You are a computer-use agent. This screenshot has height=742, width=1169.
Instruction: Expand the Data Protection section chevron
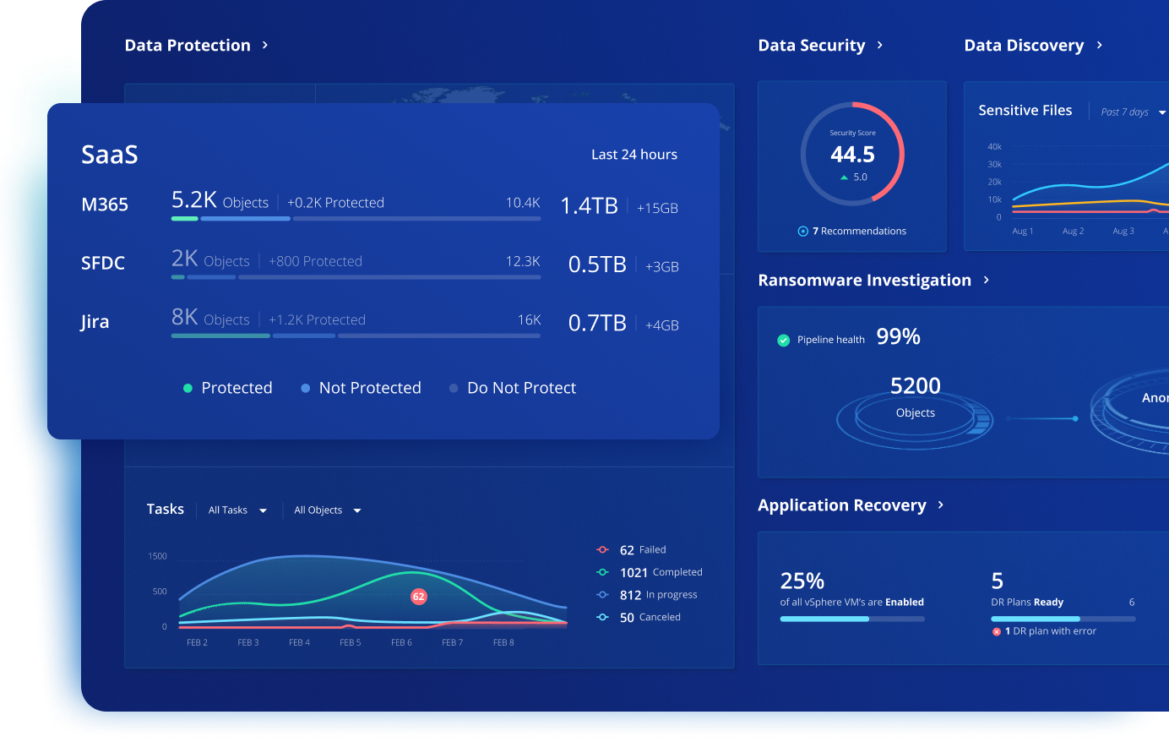pos(265,46)
